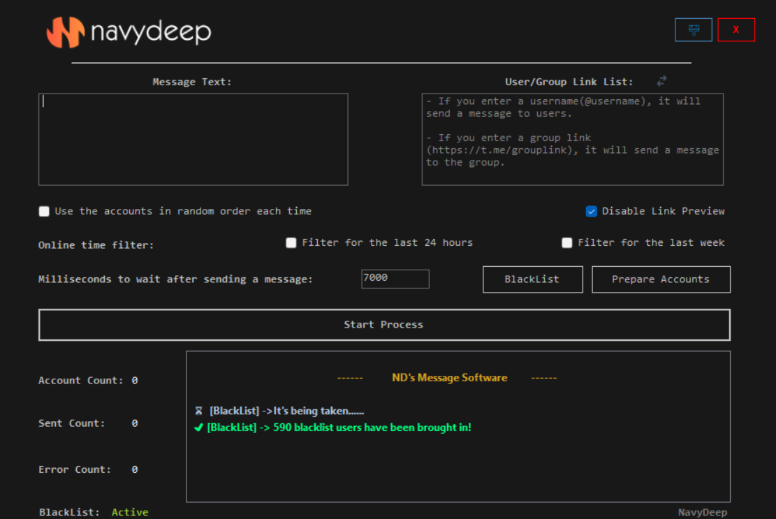This screenshot has height=519, width=776.
Task: Click the navydeep flame logo
Action: [x=65, y=31]
